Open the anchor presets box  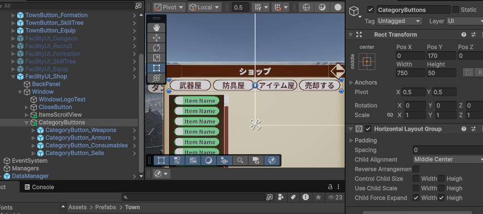(367, 61)
